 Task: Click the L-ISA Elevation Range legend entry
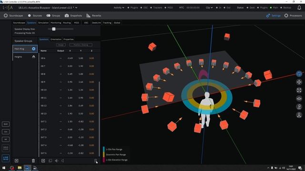pyautogui.click(x=117, y=160)
